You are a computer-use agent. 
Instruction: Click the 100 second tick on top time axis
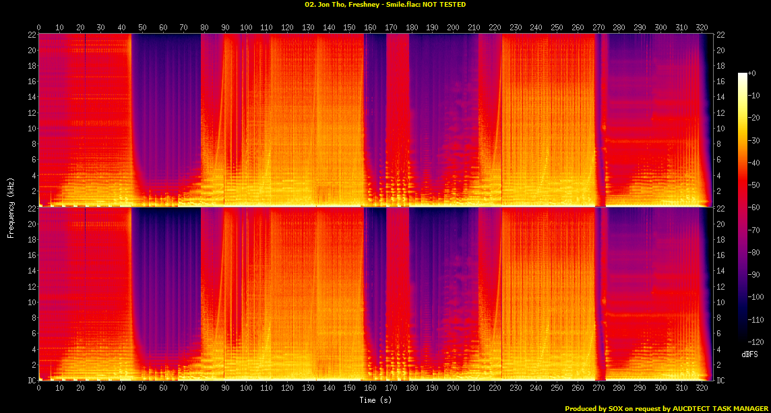246,28
